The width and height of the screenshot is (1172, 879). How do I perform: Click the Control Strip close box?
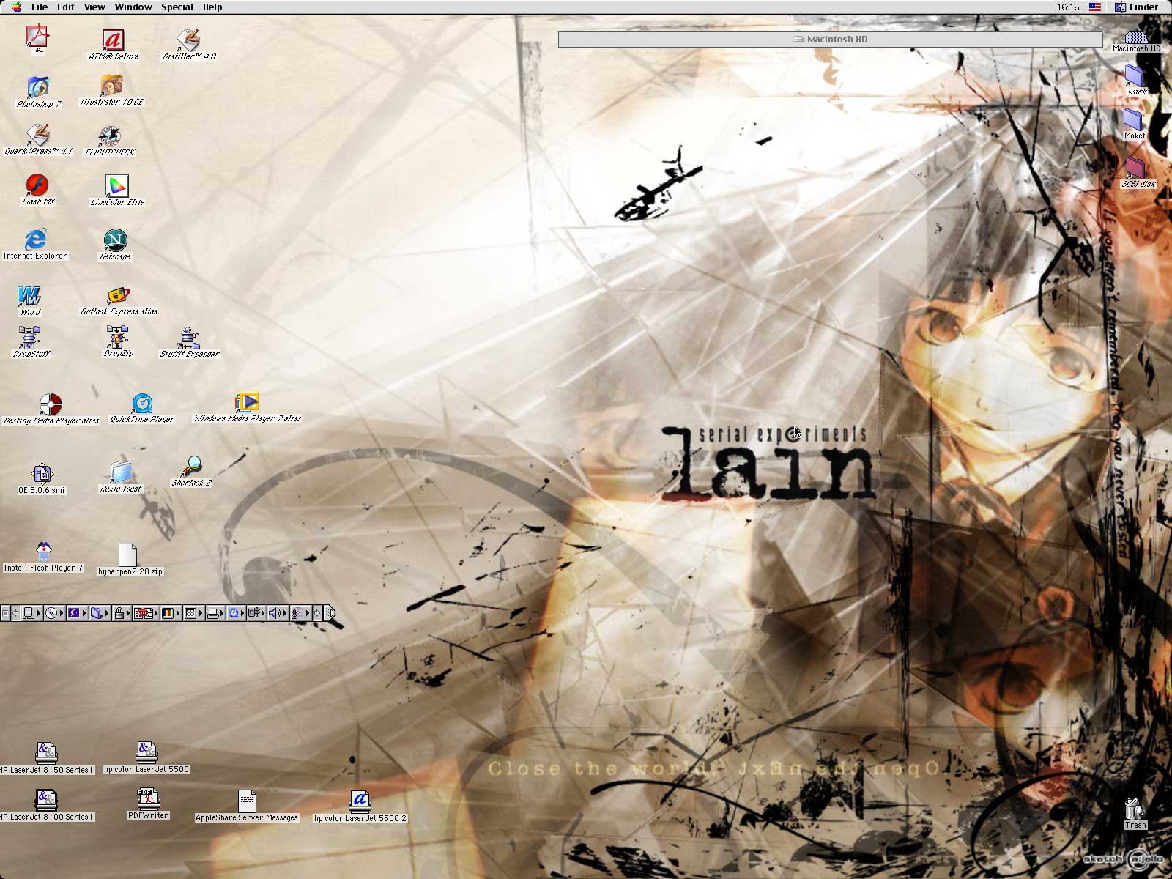(5, 613)
